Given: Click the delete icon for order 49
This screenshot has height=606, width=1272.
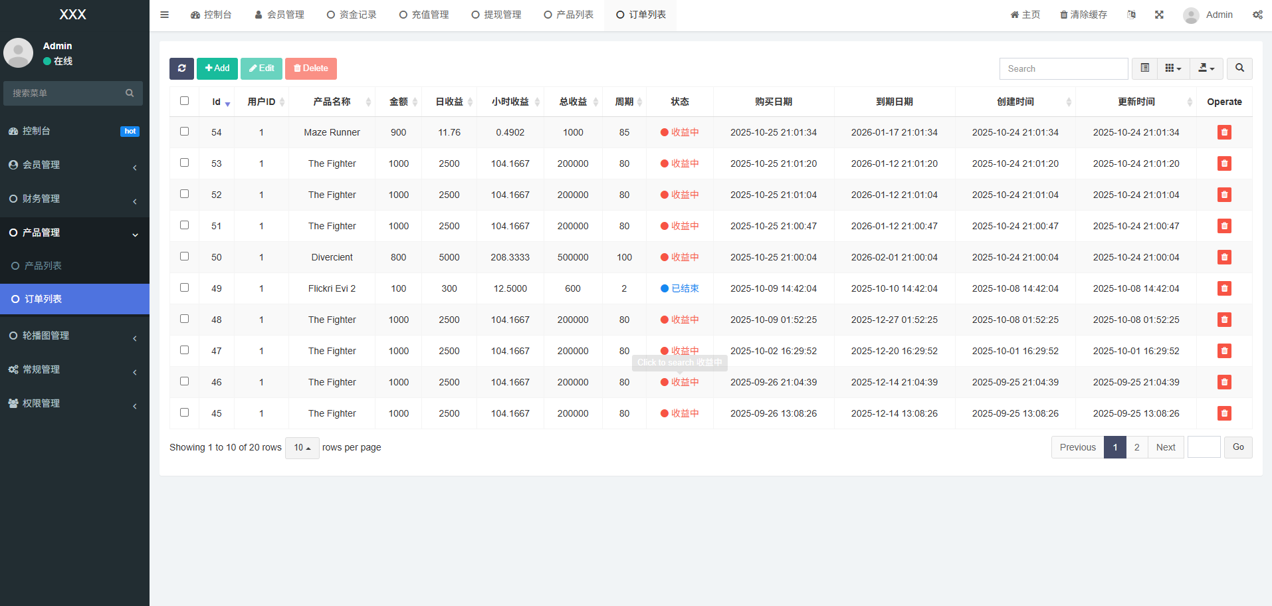Looking at the screenshot, I should pyautogui.click(x=1223, y=288).
